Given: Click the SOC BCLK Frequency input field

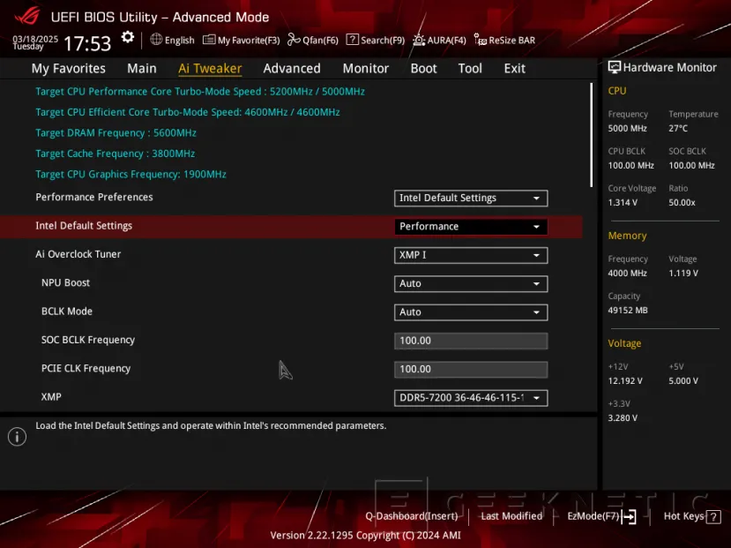Looking at the screenshot, I should point(471,341).
